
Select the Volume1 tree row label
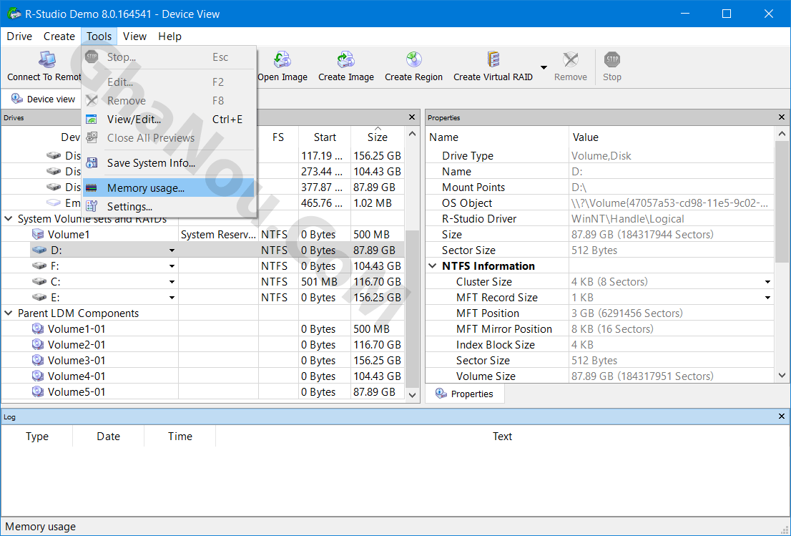pyautogui.click(x=69, y=235)
